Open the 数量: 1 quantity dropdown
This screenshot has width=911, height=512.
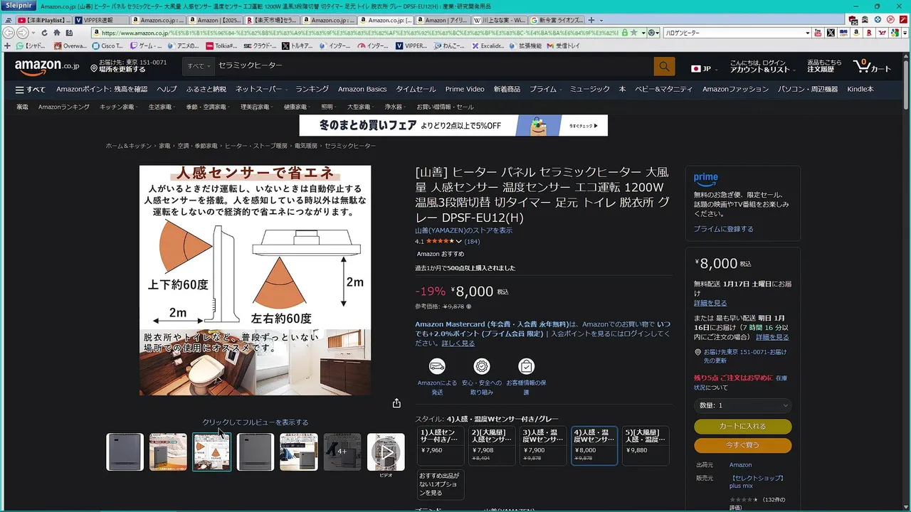(742, 405)
